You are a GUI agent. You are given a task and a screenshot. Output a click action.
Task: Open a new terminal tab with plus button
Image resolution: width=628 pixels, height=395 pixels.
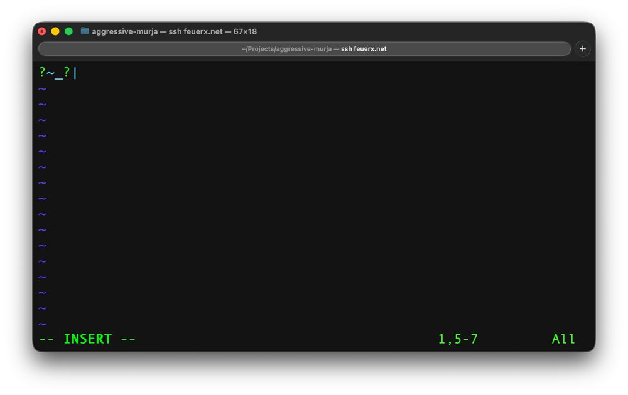tap(582, 49)
